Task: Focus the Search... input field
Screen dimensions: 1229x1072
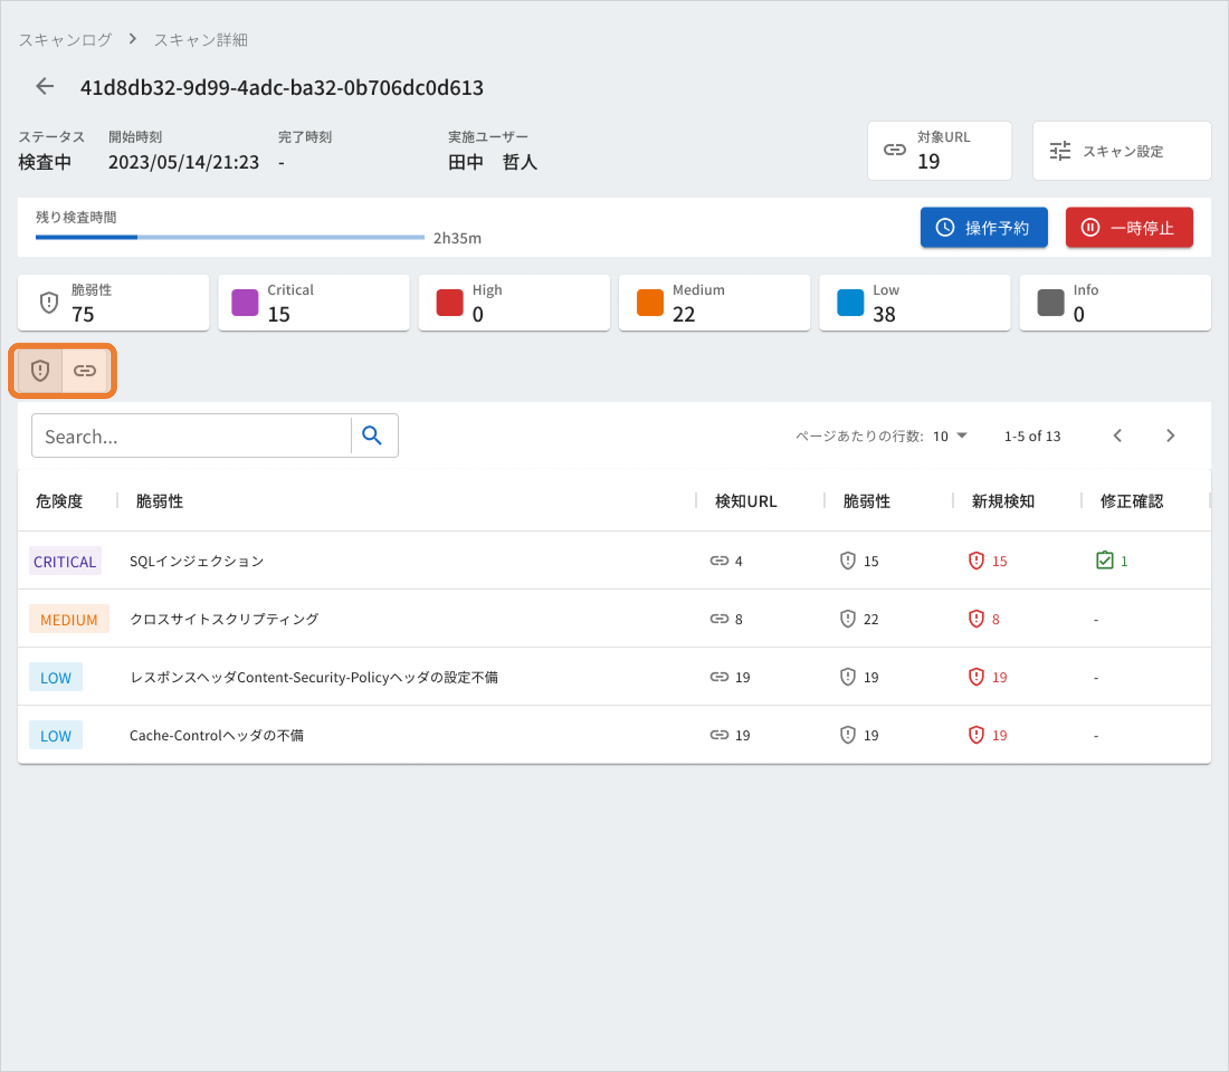Action: click(x=192, y=435)
